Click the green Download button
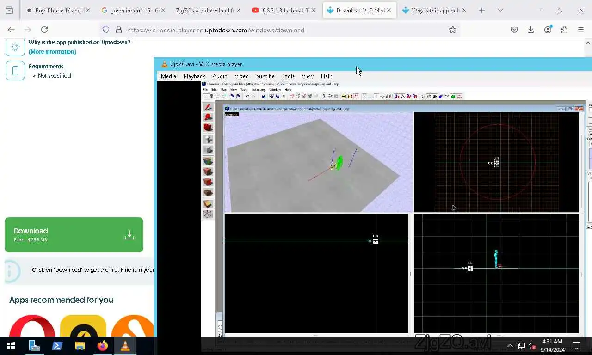 74,235
